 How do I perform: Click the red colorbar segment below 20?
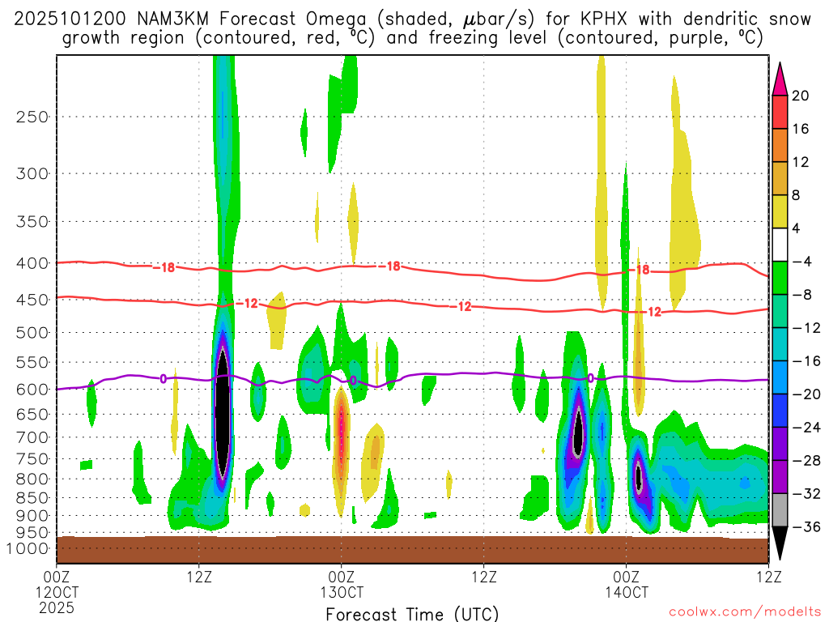[780, 112]
